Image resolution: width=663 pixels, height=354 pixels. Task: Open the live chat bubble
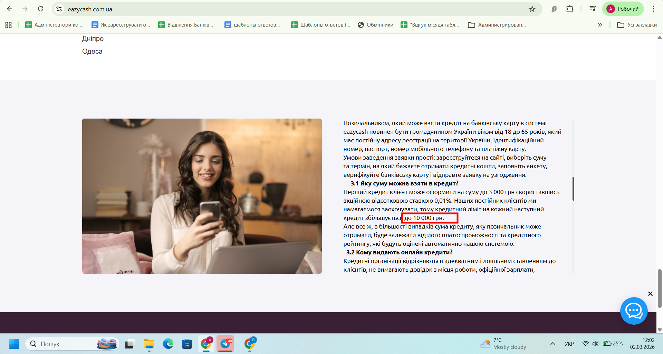[x=634, y=311]
